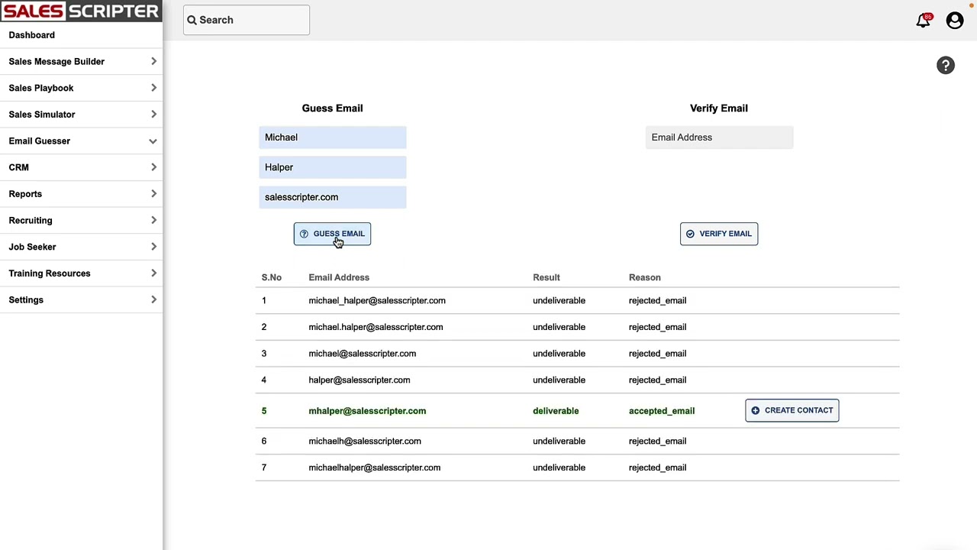
Task: Click undeliverable result for michaelh@salesscripter.com
Action: coord(559,441)
